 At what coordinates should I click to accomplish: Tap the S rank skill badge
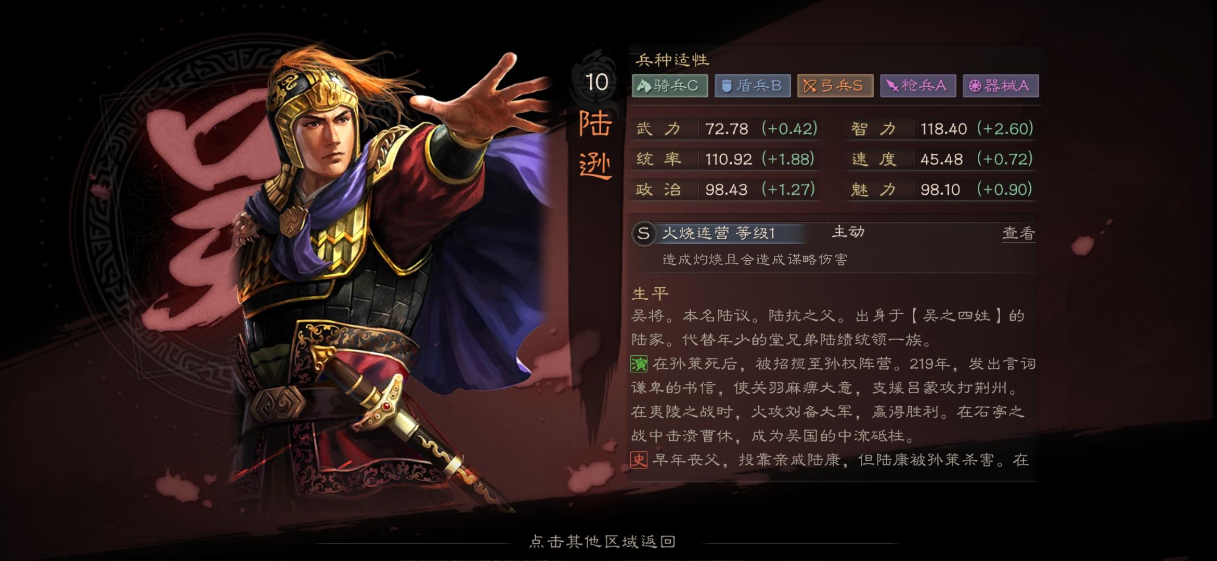[643, 233]
